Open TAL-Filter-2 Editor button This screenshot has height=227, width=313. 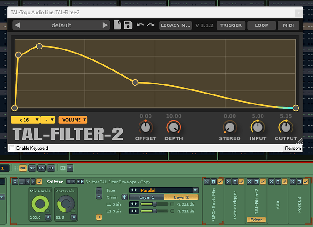click(256, 220)
